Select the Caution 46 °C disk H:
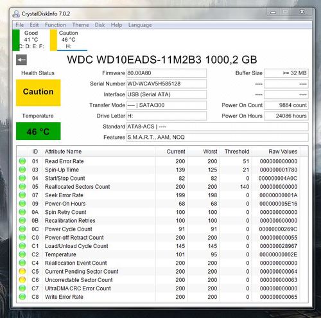Screen dimensions: 321x318 coord(69,40)
